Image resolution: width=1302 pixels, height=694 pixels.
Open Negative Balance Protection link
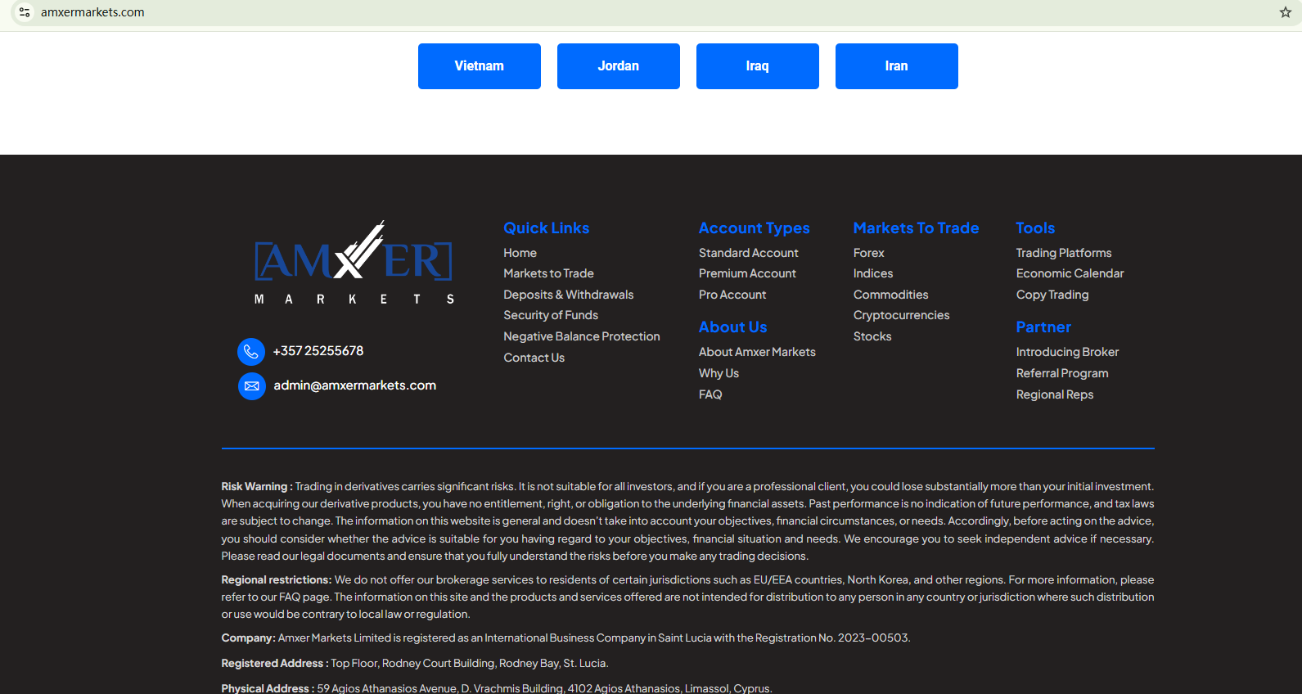[582, 336]
